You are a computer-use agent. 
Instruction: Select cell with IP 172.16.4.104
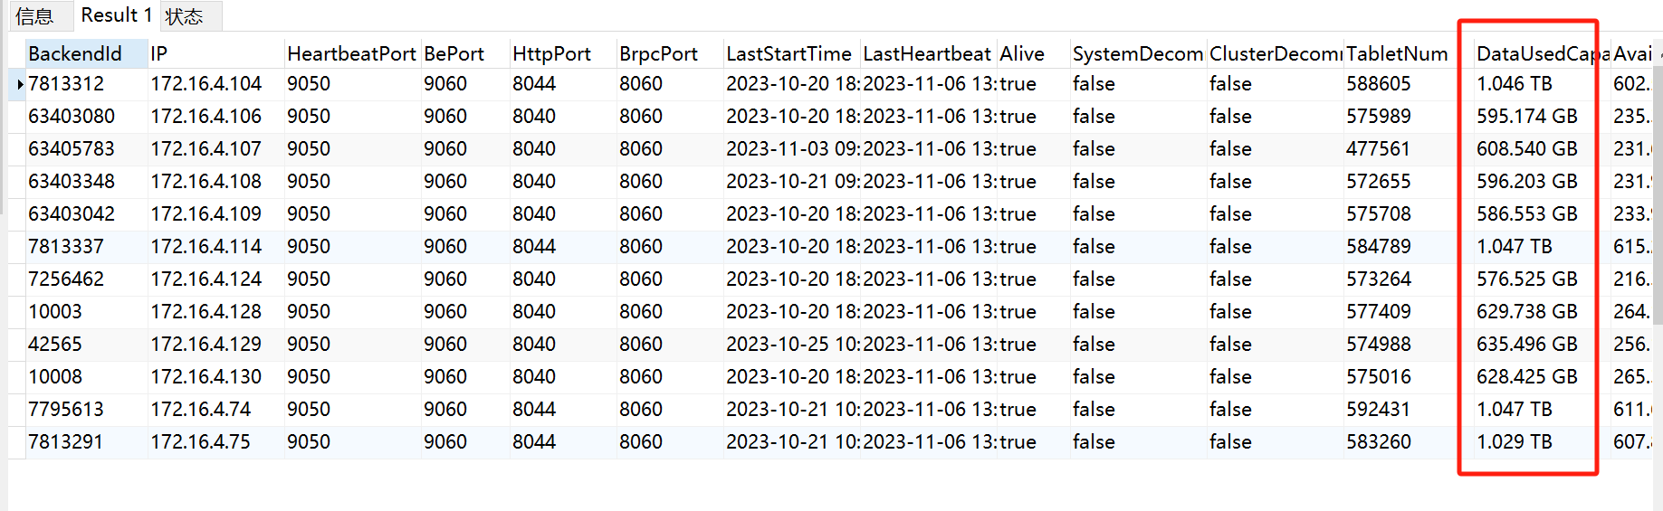(206, 84)
